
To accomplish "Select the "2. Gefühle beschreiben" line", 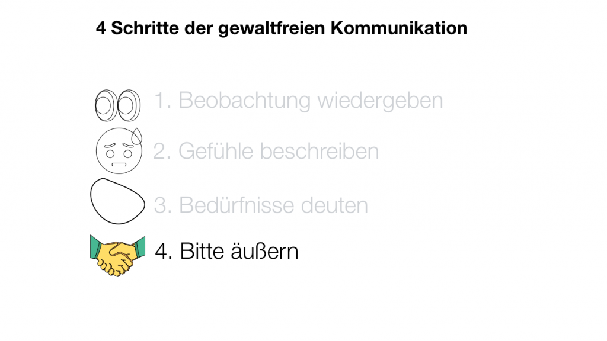I will [266, 152].
